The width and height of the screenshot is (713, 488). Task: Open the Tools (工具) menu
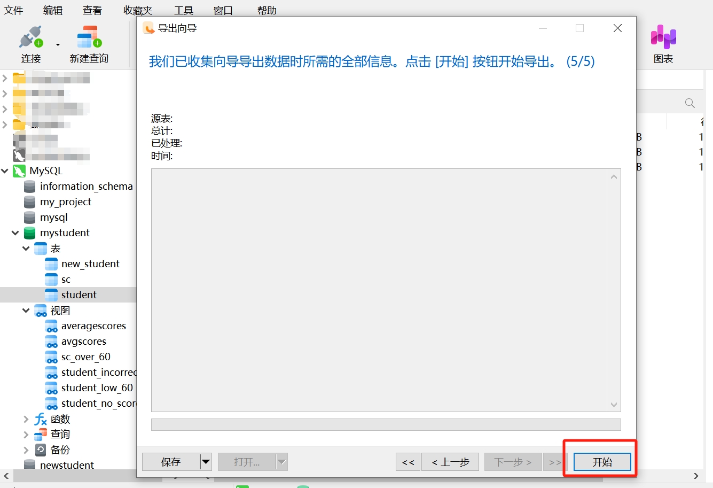pos(183,10)
